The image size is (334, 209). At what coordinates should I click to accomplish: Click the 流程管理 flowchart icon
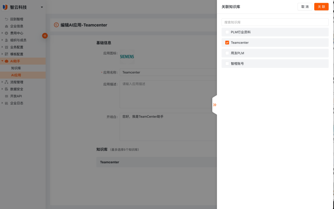[x=6, y=82]
